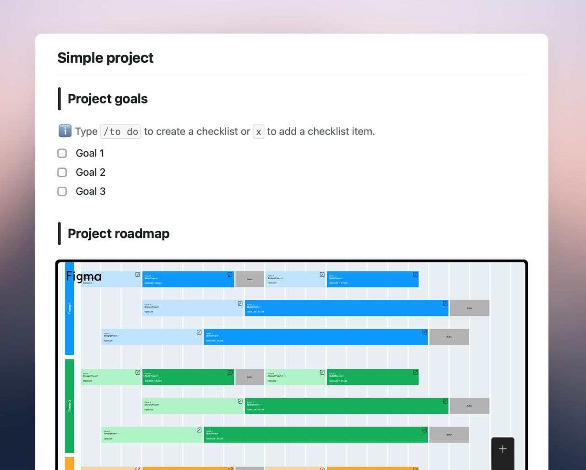Click the Project roadmap heading
The height and width of the screenshot is (470, 586).
[x=119, y=233]
